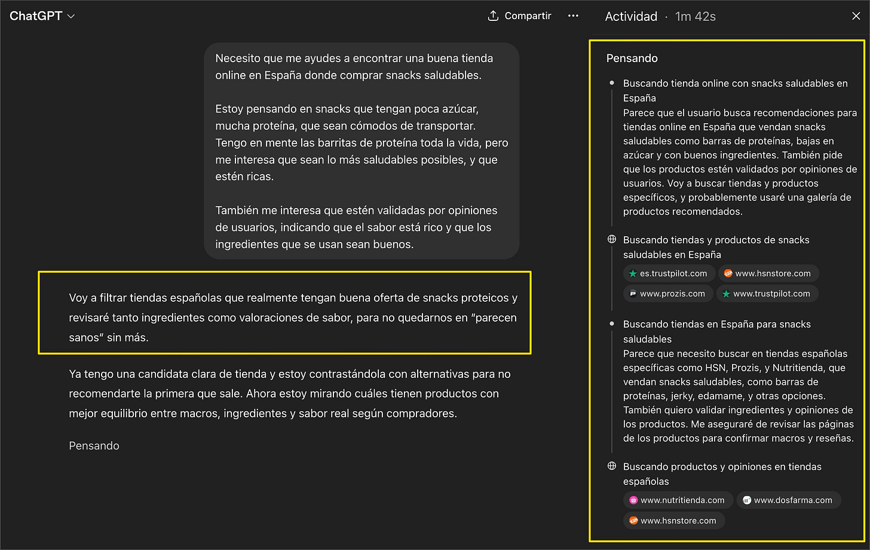Image resolution: width=870 pixels, height=550 pixels.
Task: Click the HSN favicon on www.hsnstore.com chip
Action: 728,273
